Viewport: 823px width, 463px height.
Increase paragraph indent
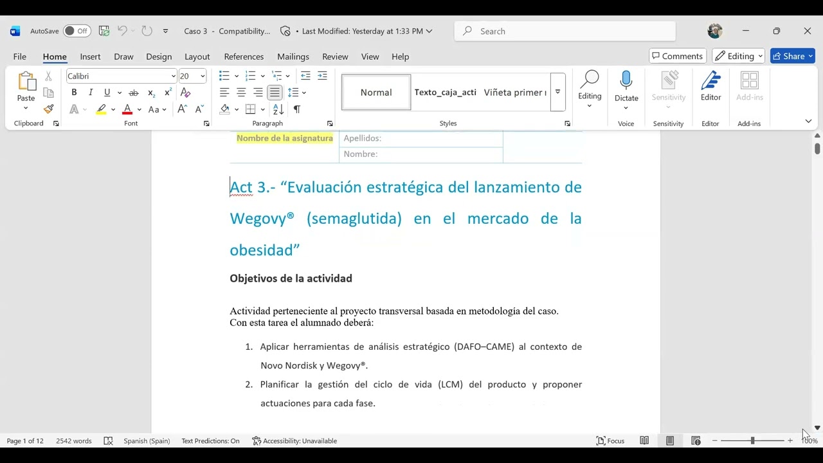322,76
